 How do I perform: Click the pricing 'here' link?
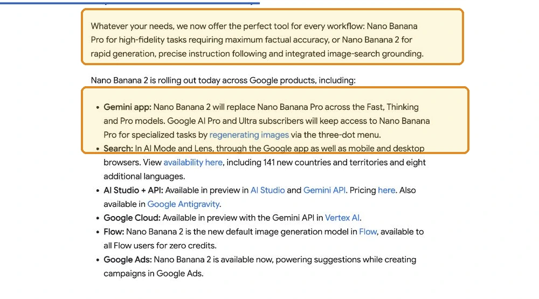point(386,190)
